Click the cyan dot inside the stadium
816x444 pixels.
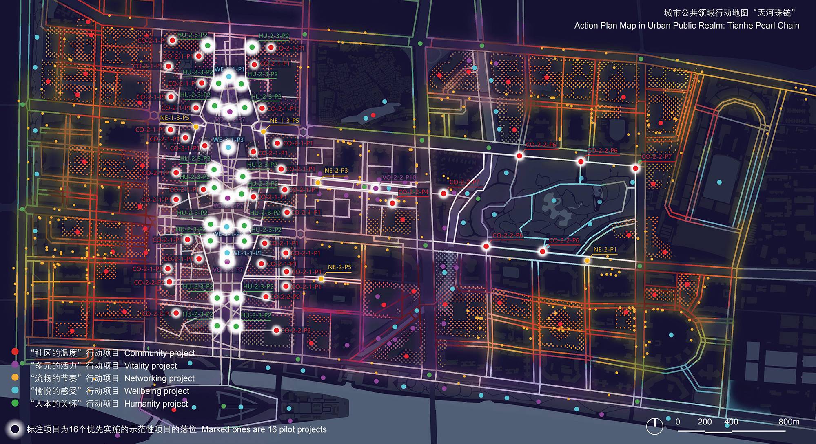click(x=719, y=182)
